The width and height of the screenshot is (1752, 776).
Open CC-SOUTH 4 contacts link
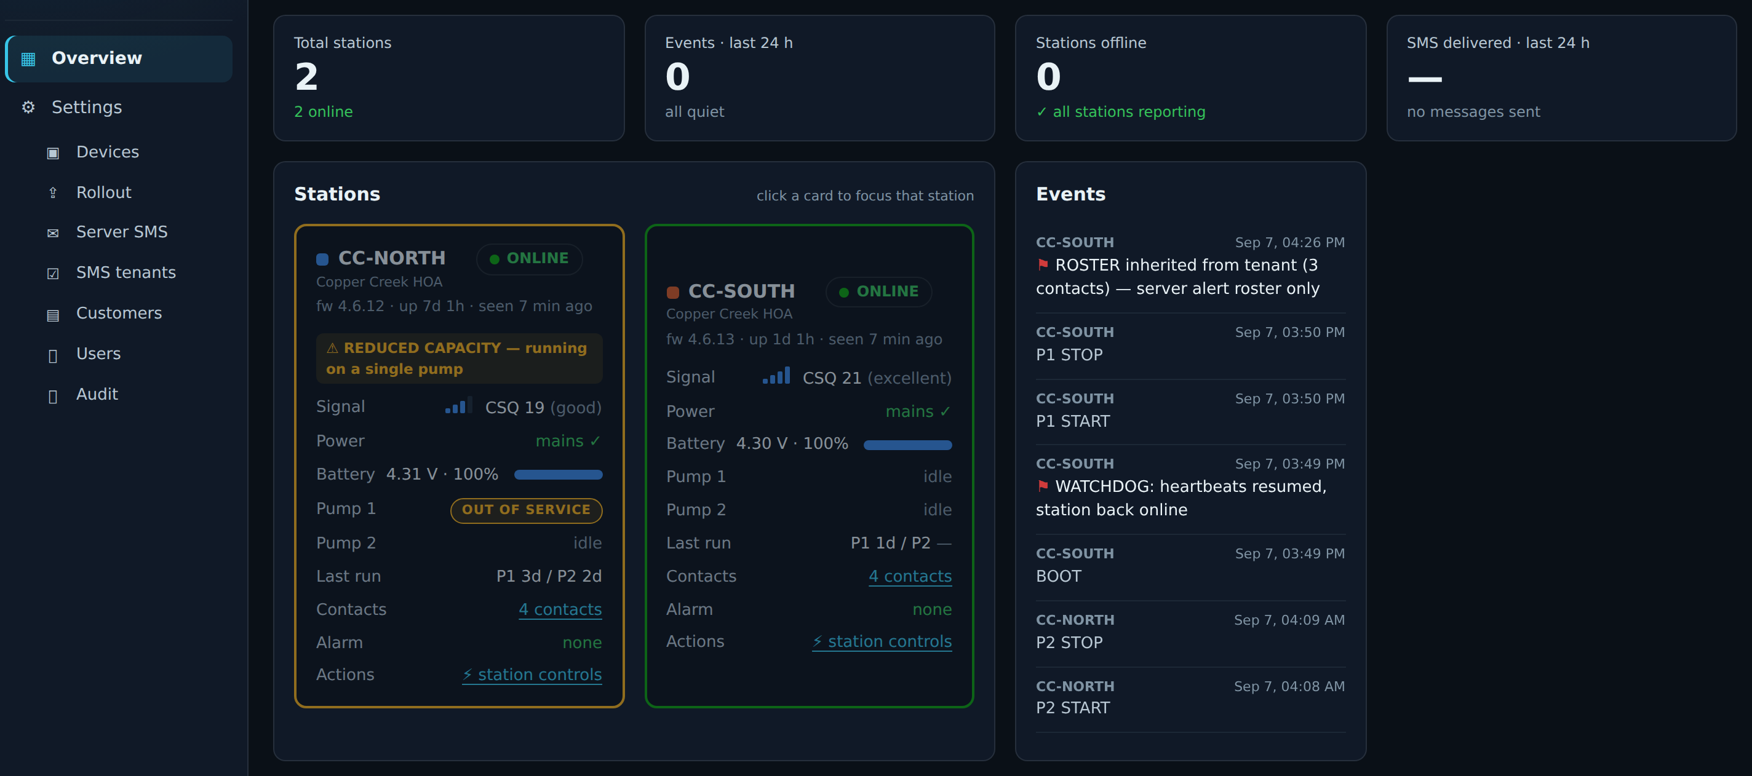point(910,576)
